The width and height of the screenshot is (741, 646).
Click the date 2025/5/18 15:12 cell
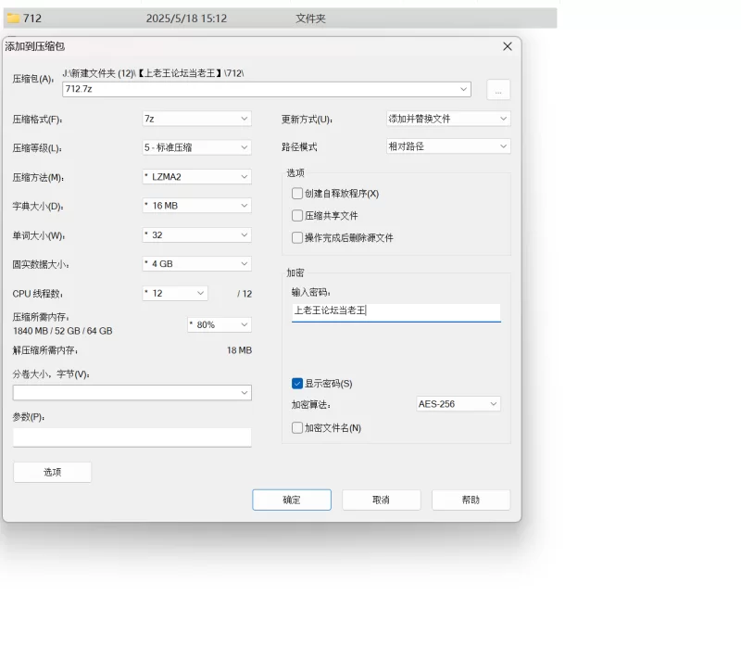click(x=186, y=19)
